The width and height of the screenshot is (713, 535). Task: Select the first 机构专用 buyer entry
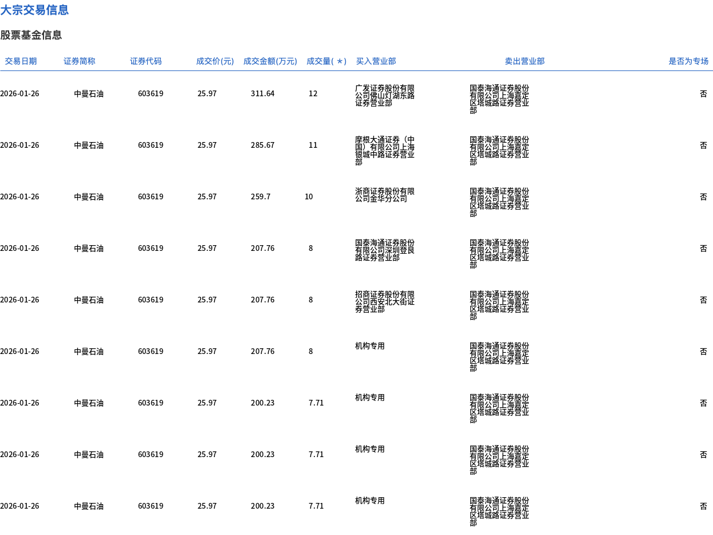click(x=369, y=346)
